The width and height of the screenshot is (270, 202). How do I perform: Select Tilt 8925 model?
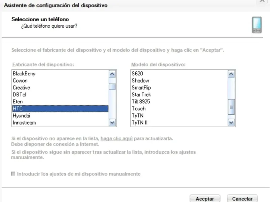click(141, 101)
